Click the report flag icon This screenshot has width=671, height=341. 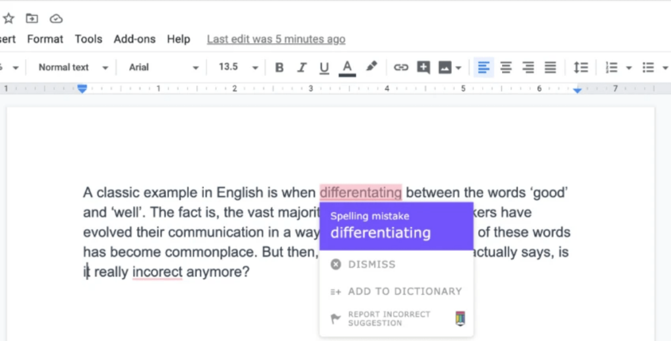(x=336, y=318)
